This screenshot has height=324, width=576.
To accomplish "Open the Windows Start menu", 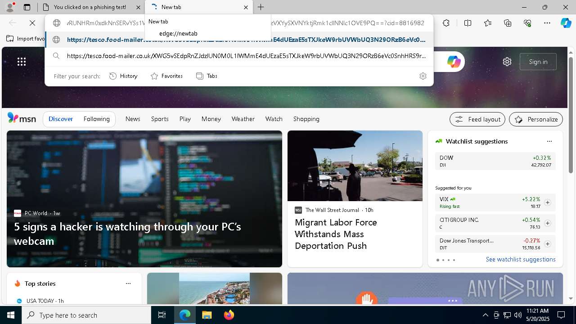I will pos(11,315).
